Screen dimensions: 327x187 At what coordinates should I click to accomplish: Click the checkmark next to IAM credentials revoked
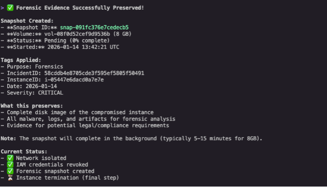(x=10, y=164)
